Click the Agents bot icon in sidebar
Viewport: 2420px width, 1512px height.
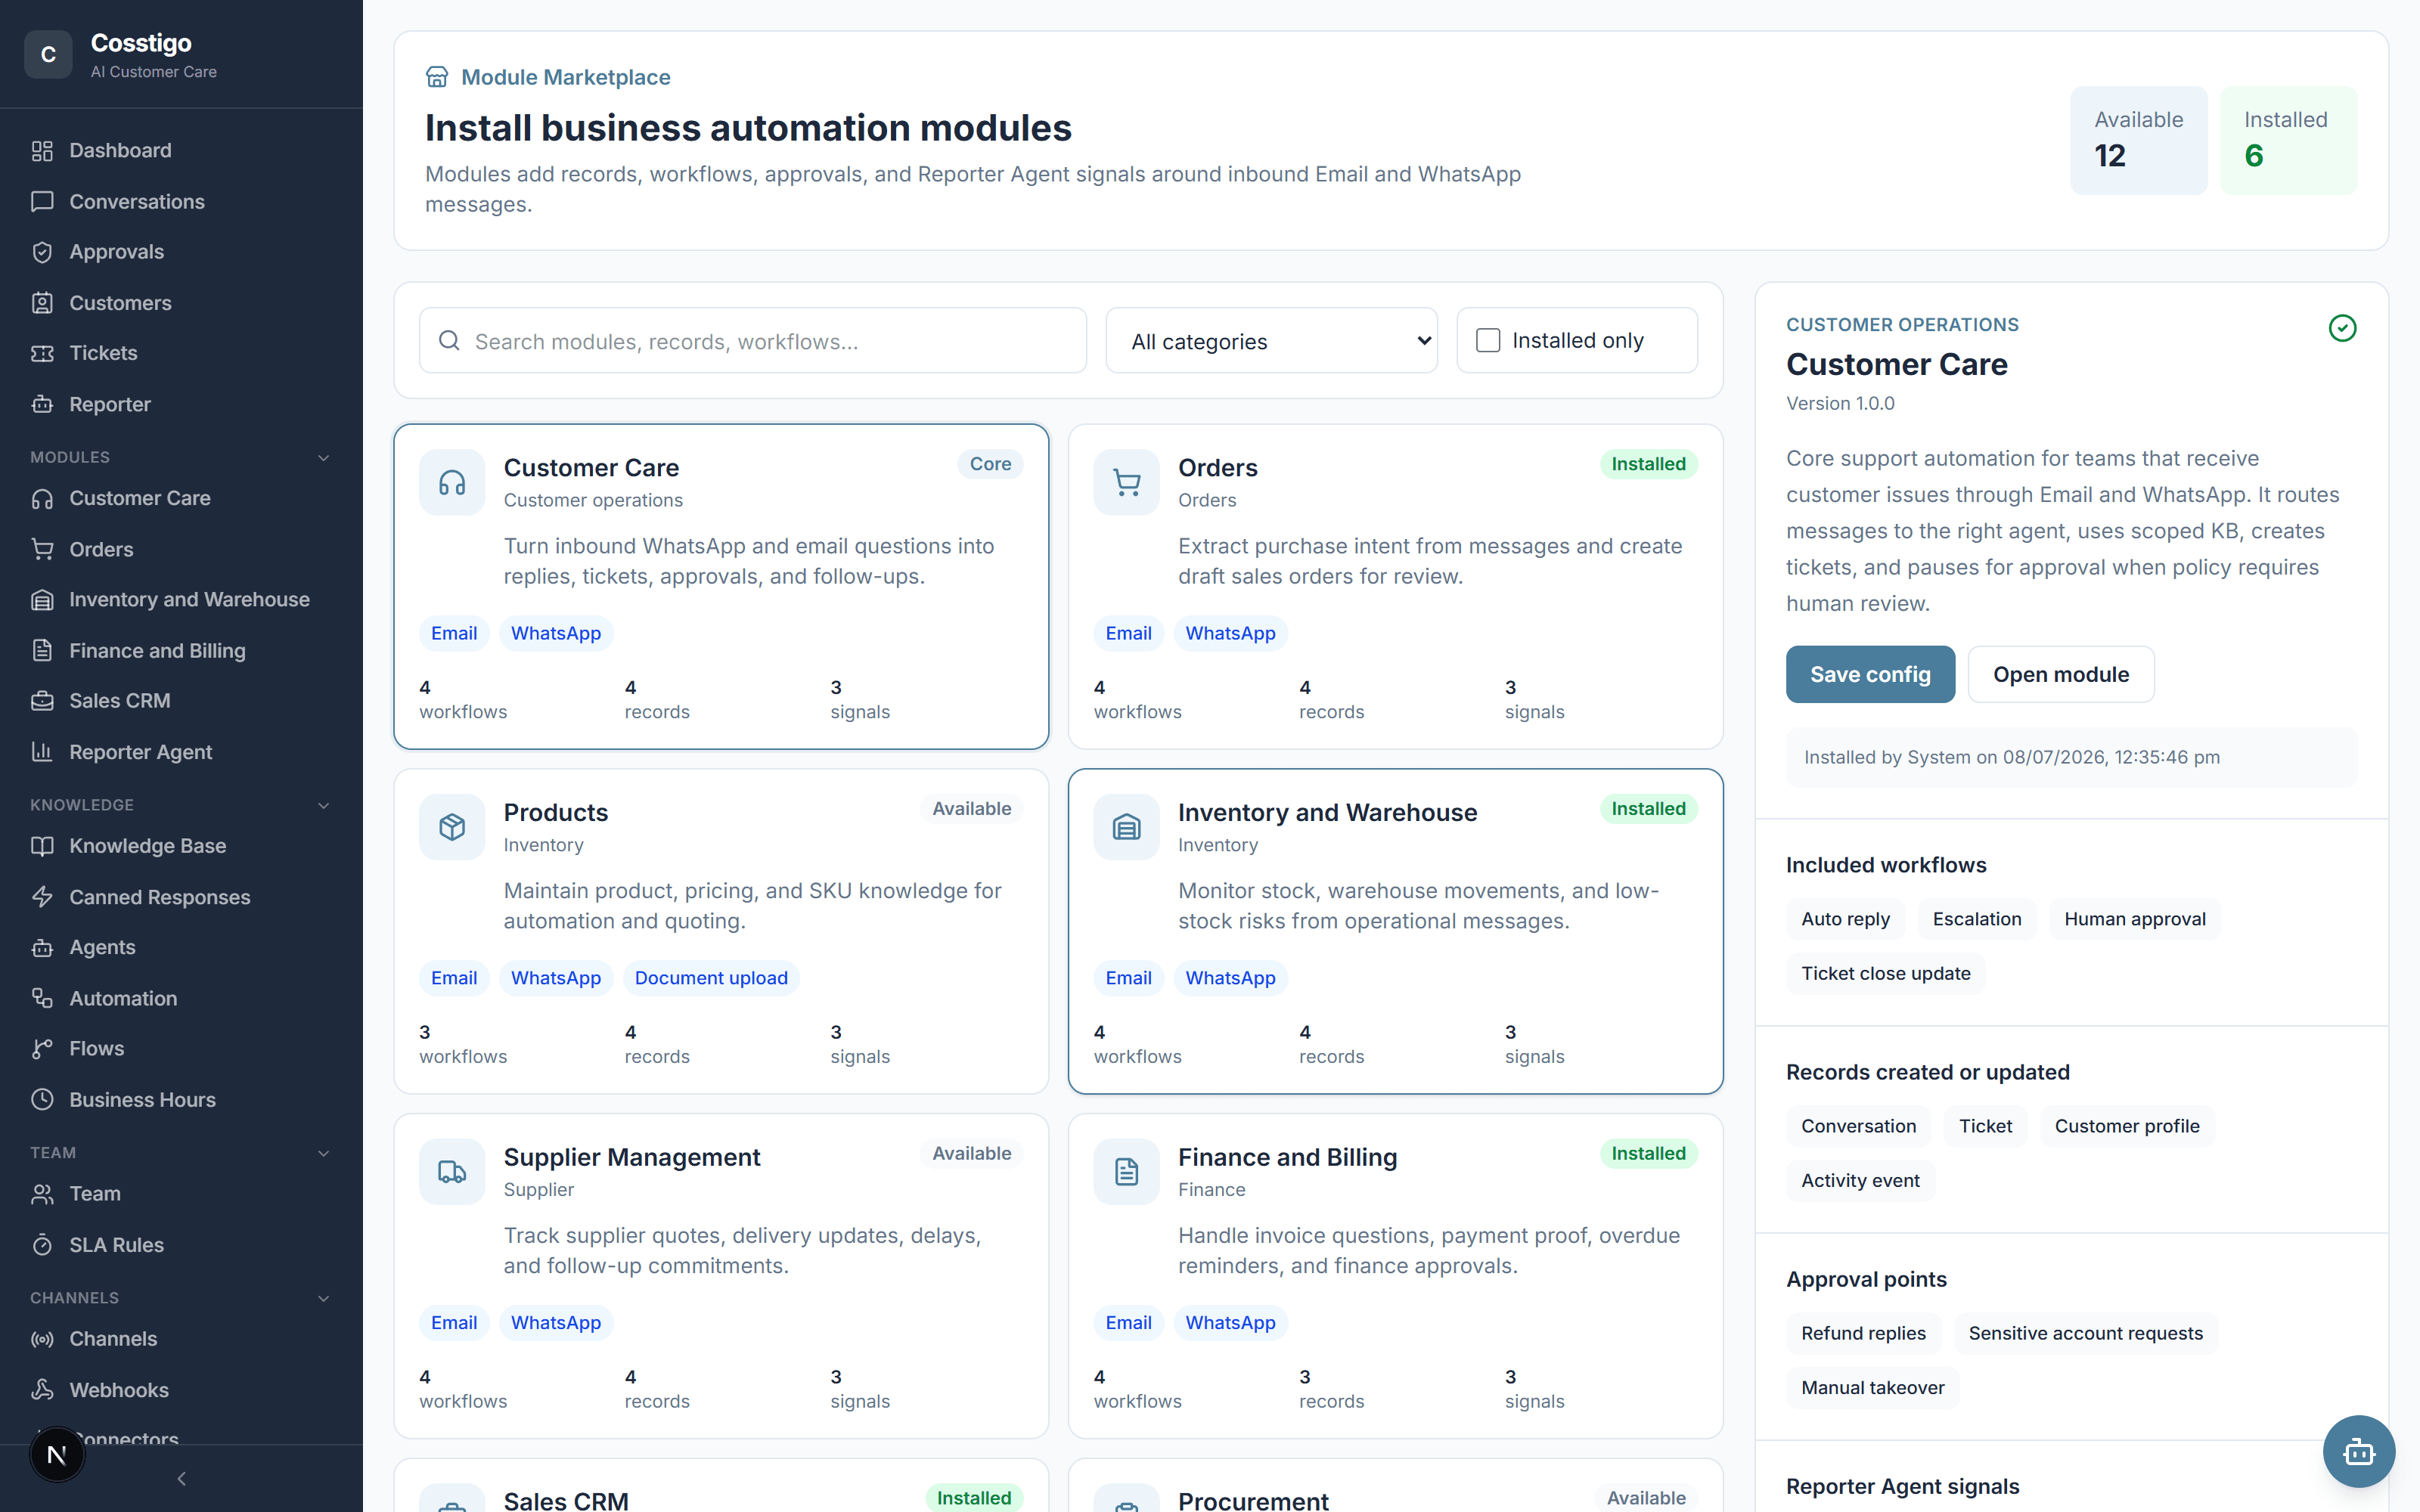point(42,947)
